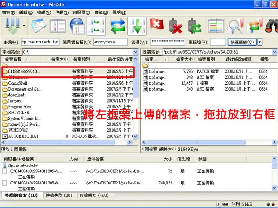278x208 pixels.
Task: Toggle the transfer queue display icon
Action: 96,26
